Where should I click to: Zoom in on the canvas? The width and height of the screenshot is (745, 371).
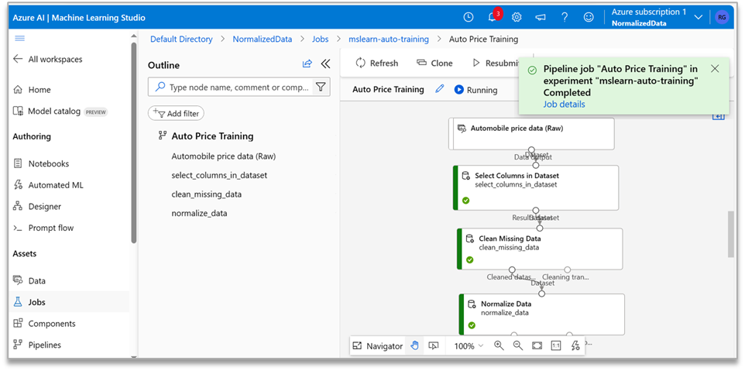click(x=499, y=345)
